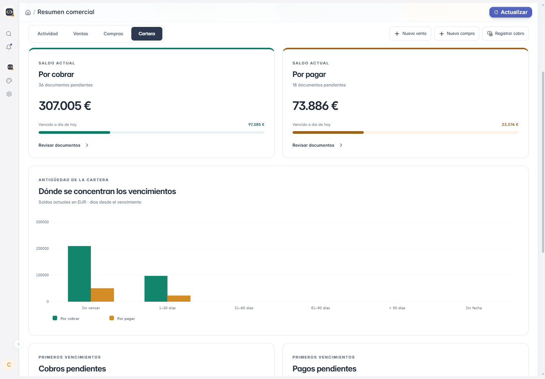Toggle the Por cobrar legend entry
Image resolution: width=545 pixels, height=379 pixels.
(x=66, y=318)
